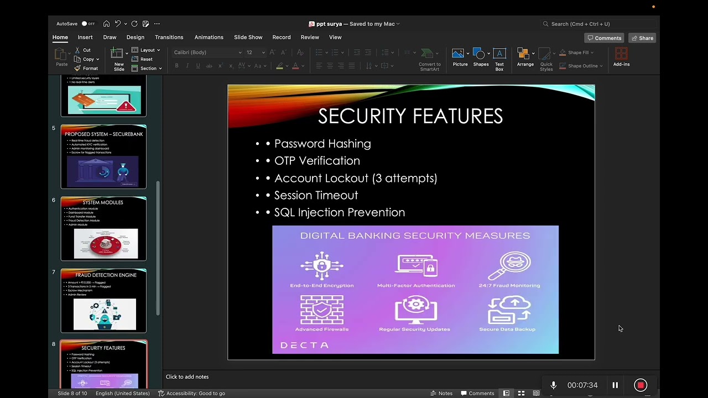Toggle strikethrough formatting

[209, 66]
